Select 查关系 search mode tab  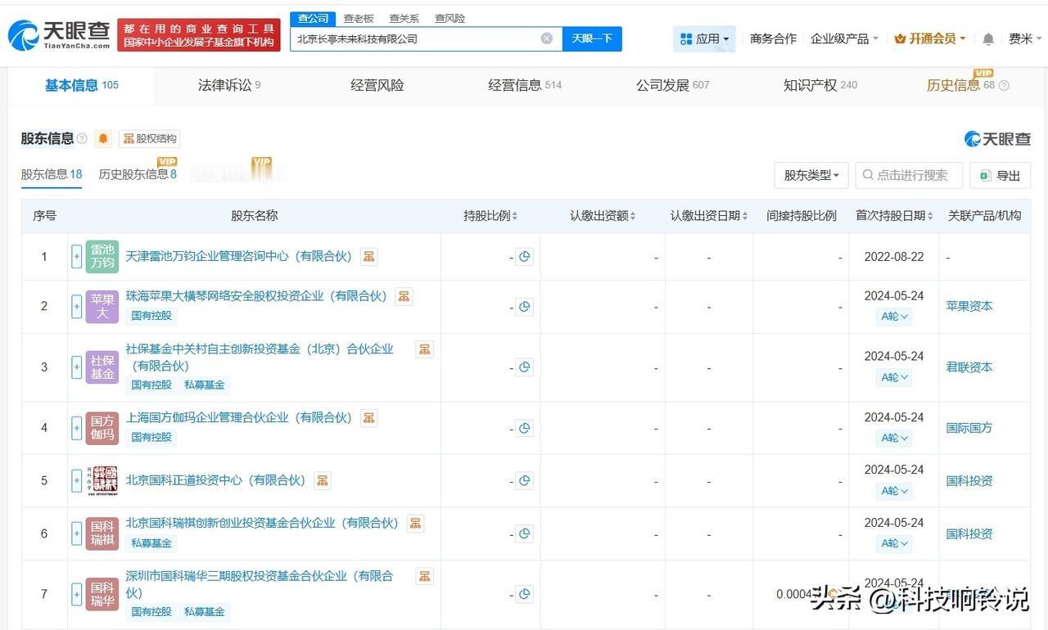tap(404, 18)
